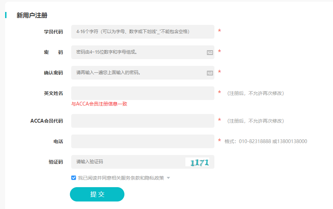Click the 注册后 note beside ACCA会员代码
The image size is (333, 209).
click(256, 121)
